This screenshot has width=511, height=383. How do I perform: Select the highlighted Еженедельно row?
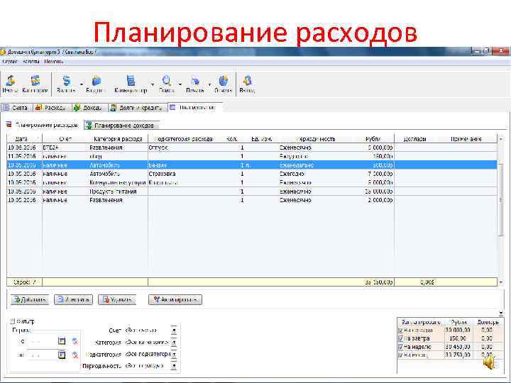(252, 165)
